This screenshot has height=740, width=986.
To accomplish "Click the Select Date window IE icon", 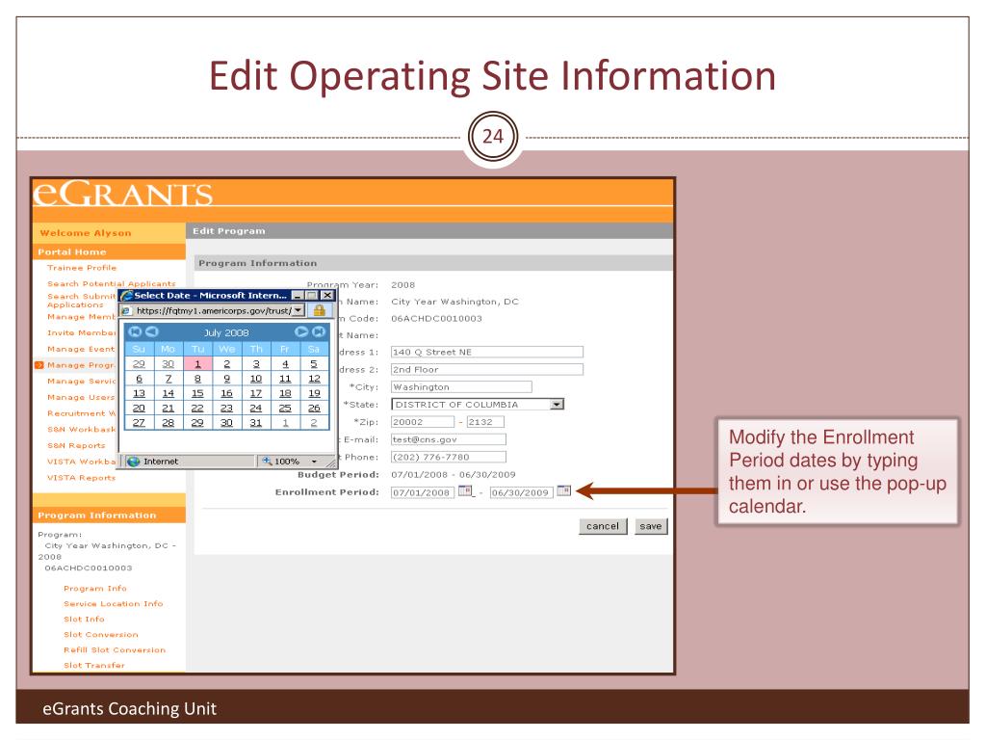I will point(126,295).
